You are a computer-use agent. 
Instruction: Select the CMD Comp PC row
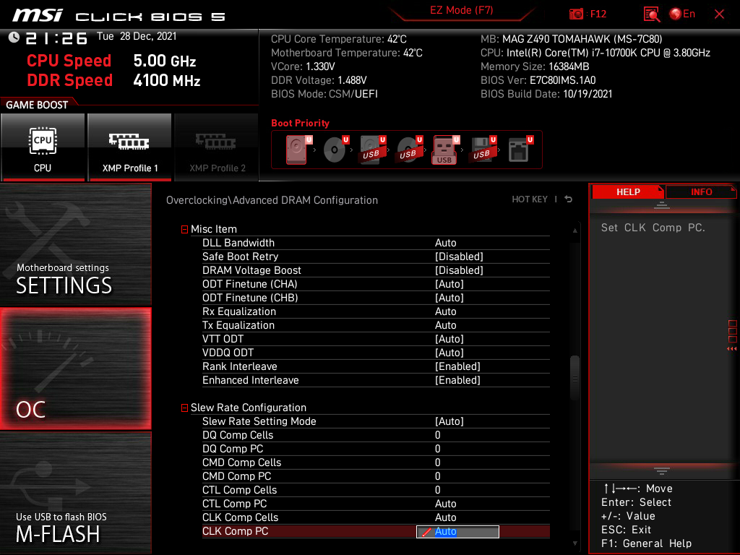[376, 476]
